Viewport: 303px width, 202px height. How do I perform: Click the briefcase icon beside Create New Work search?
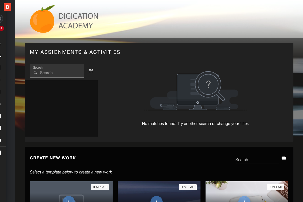coord(284,158)
